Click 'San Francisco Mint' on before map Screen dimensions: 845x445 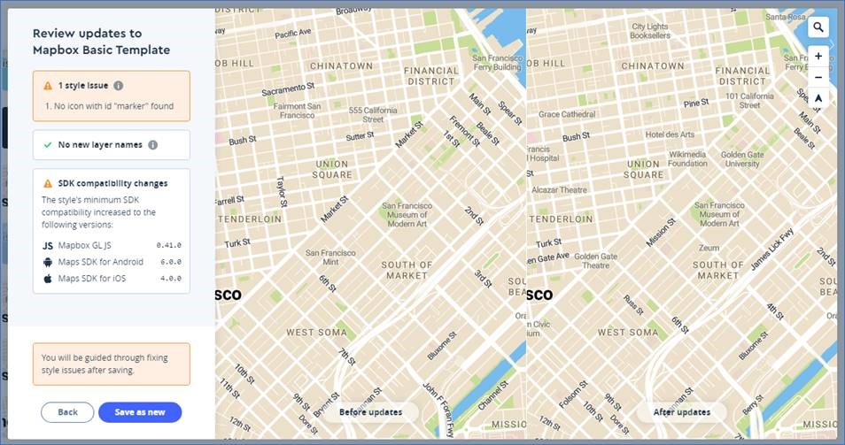330,257
